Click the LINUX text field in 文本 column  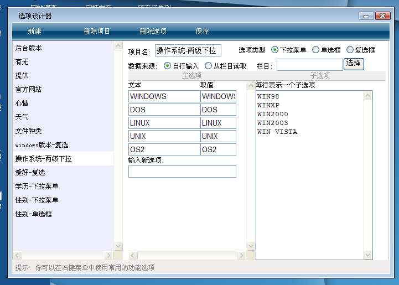click(x=164, y=123)
